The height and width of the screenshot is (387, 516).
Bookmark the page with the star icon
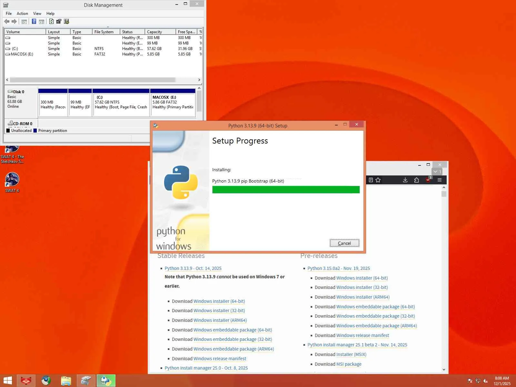pos(378,180)
